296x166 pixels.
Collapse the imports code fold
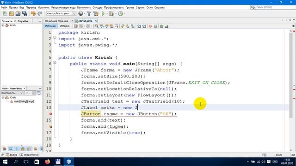click(55, 37)
